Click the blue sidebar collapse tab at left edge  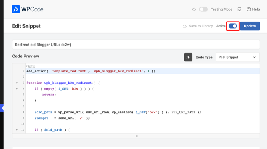[x=2, y=108]
